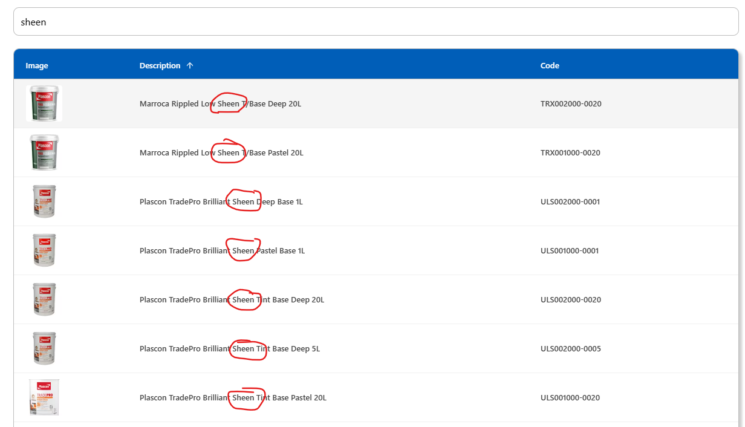
Task: Select Plascon TradePro Brilliant Sheen Pastel Base 1L
Action: coord(222,250)
